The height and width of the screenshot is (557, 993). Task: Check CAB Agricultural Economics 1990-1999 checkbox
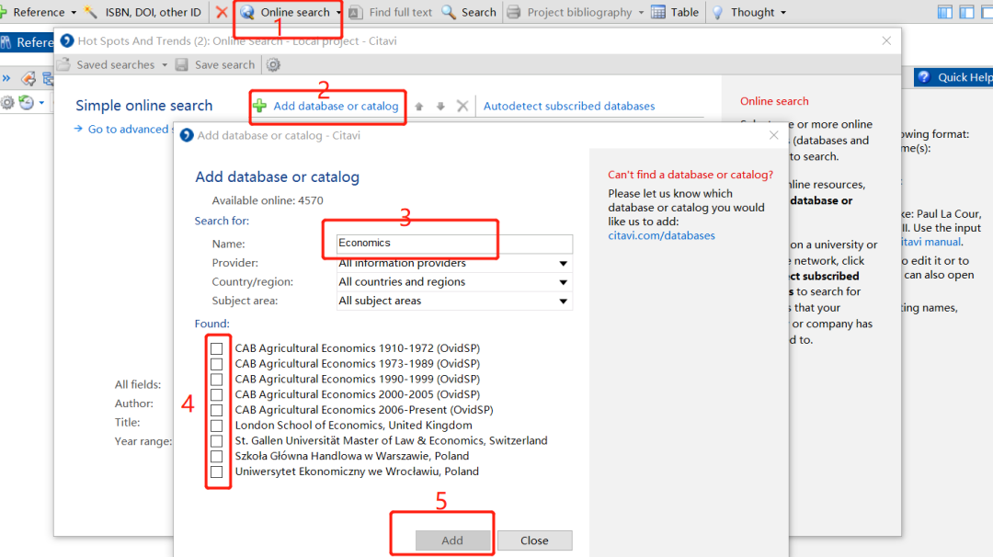(217, 379)
